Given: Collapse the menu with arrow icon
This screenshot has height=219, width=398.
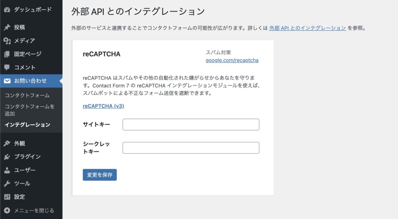Looking at the screenshot, I should (x=7, y=210).
